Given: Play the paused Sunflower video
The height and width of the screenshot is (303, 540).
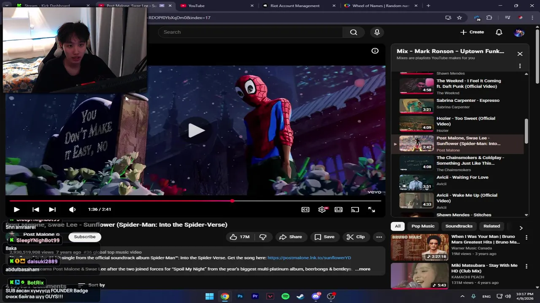Looking at the screenshot, I should pyautogui.click(x=16, y=209).
